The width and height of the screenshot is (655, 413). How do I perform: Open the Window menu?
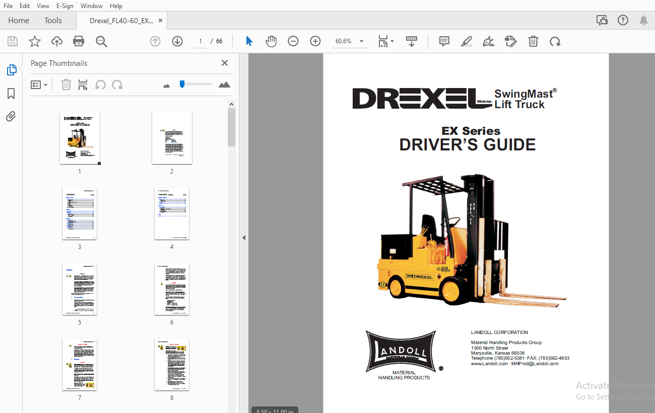(x=92, y=6)
